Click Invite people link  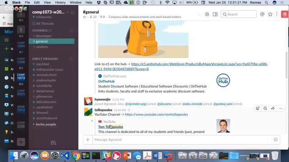(44, 124)
